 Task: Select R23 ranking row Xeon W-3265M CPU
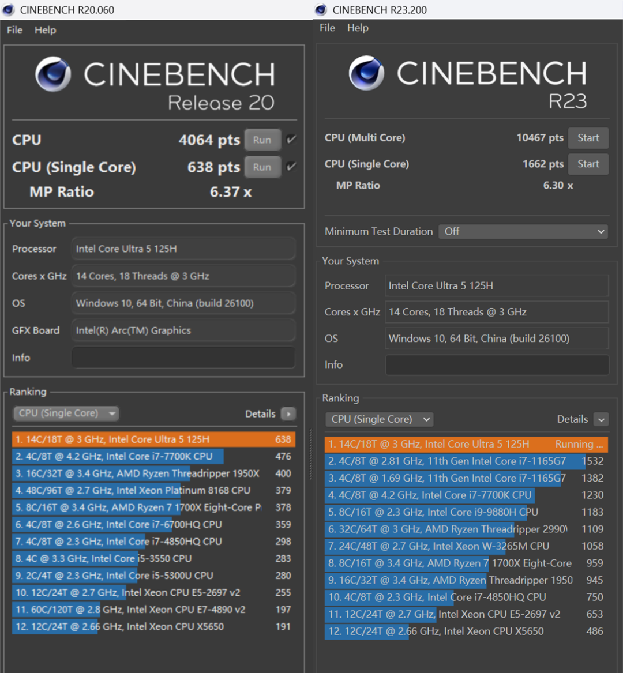click(466, 546)
